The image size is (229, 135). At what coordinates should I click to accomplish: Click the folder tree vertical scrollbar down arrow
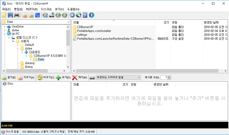[68, 67]
